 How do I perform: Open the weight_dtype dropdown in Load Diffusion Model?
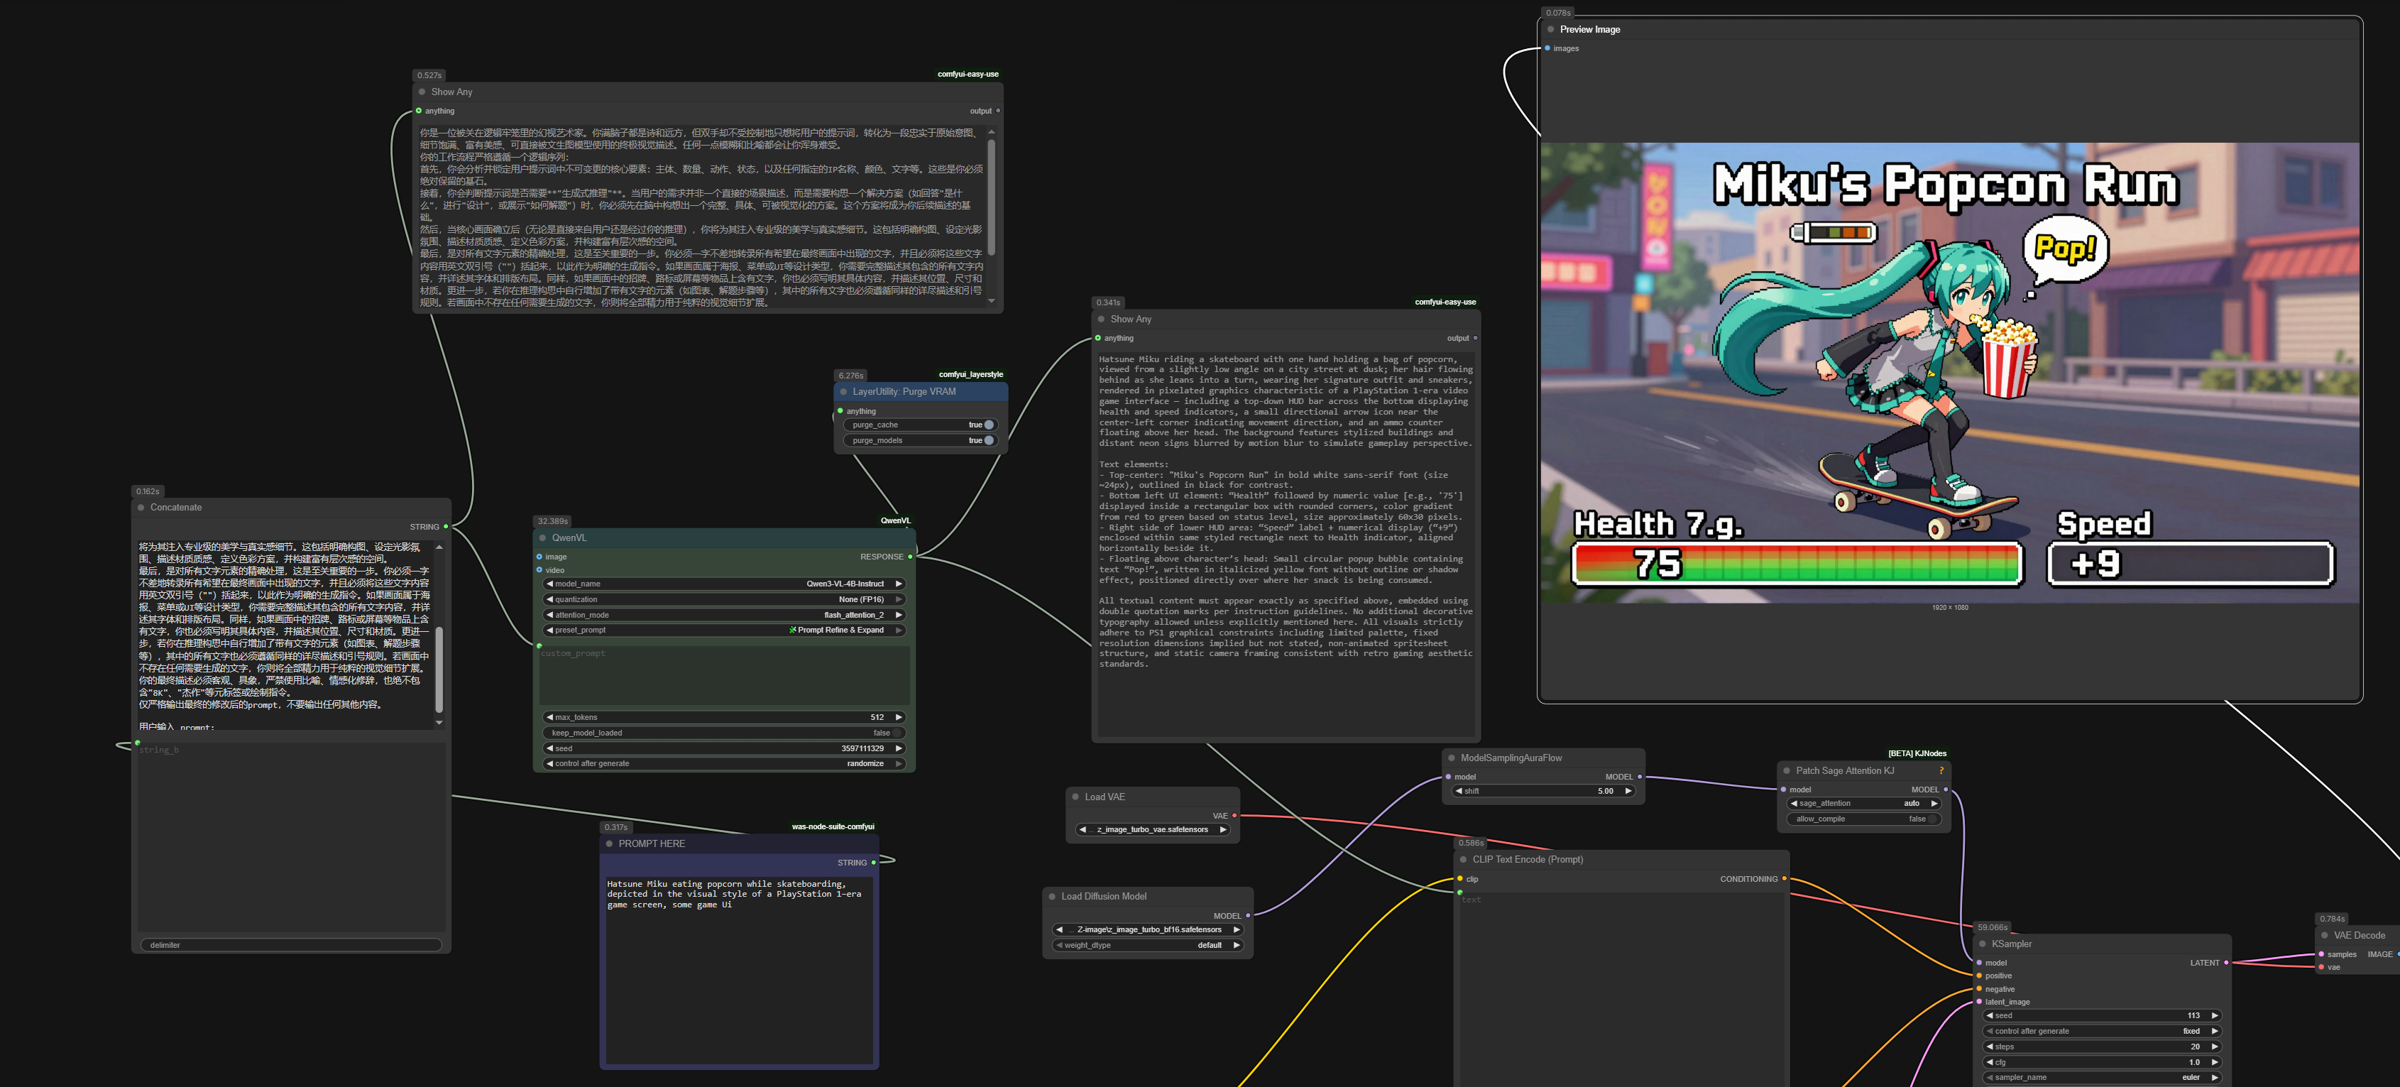coord(1148,945)
